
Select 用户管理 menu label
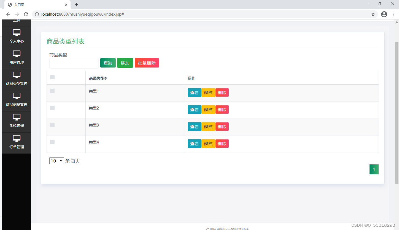17,62
